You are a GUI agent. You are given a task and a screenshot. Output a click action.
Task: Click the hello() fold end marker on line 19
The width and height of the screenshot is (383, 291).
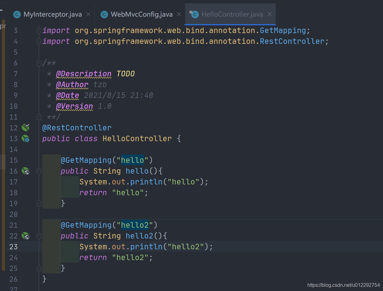pos(39,203)
